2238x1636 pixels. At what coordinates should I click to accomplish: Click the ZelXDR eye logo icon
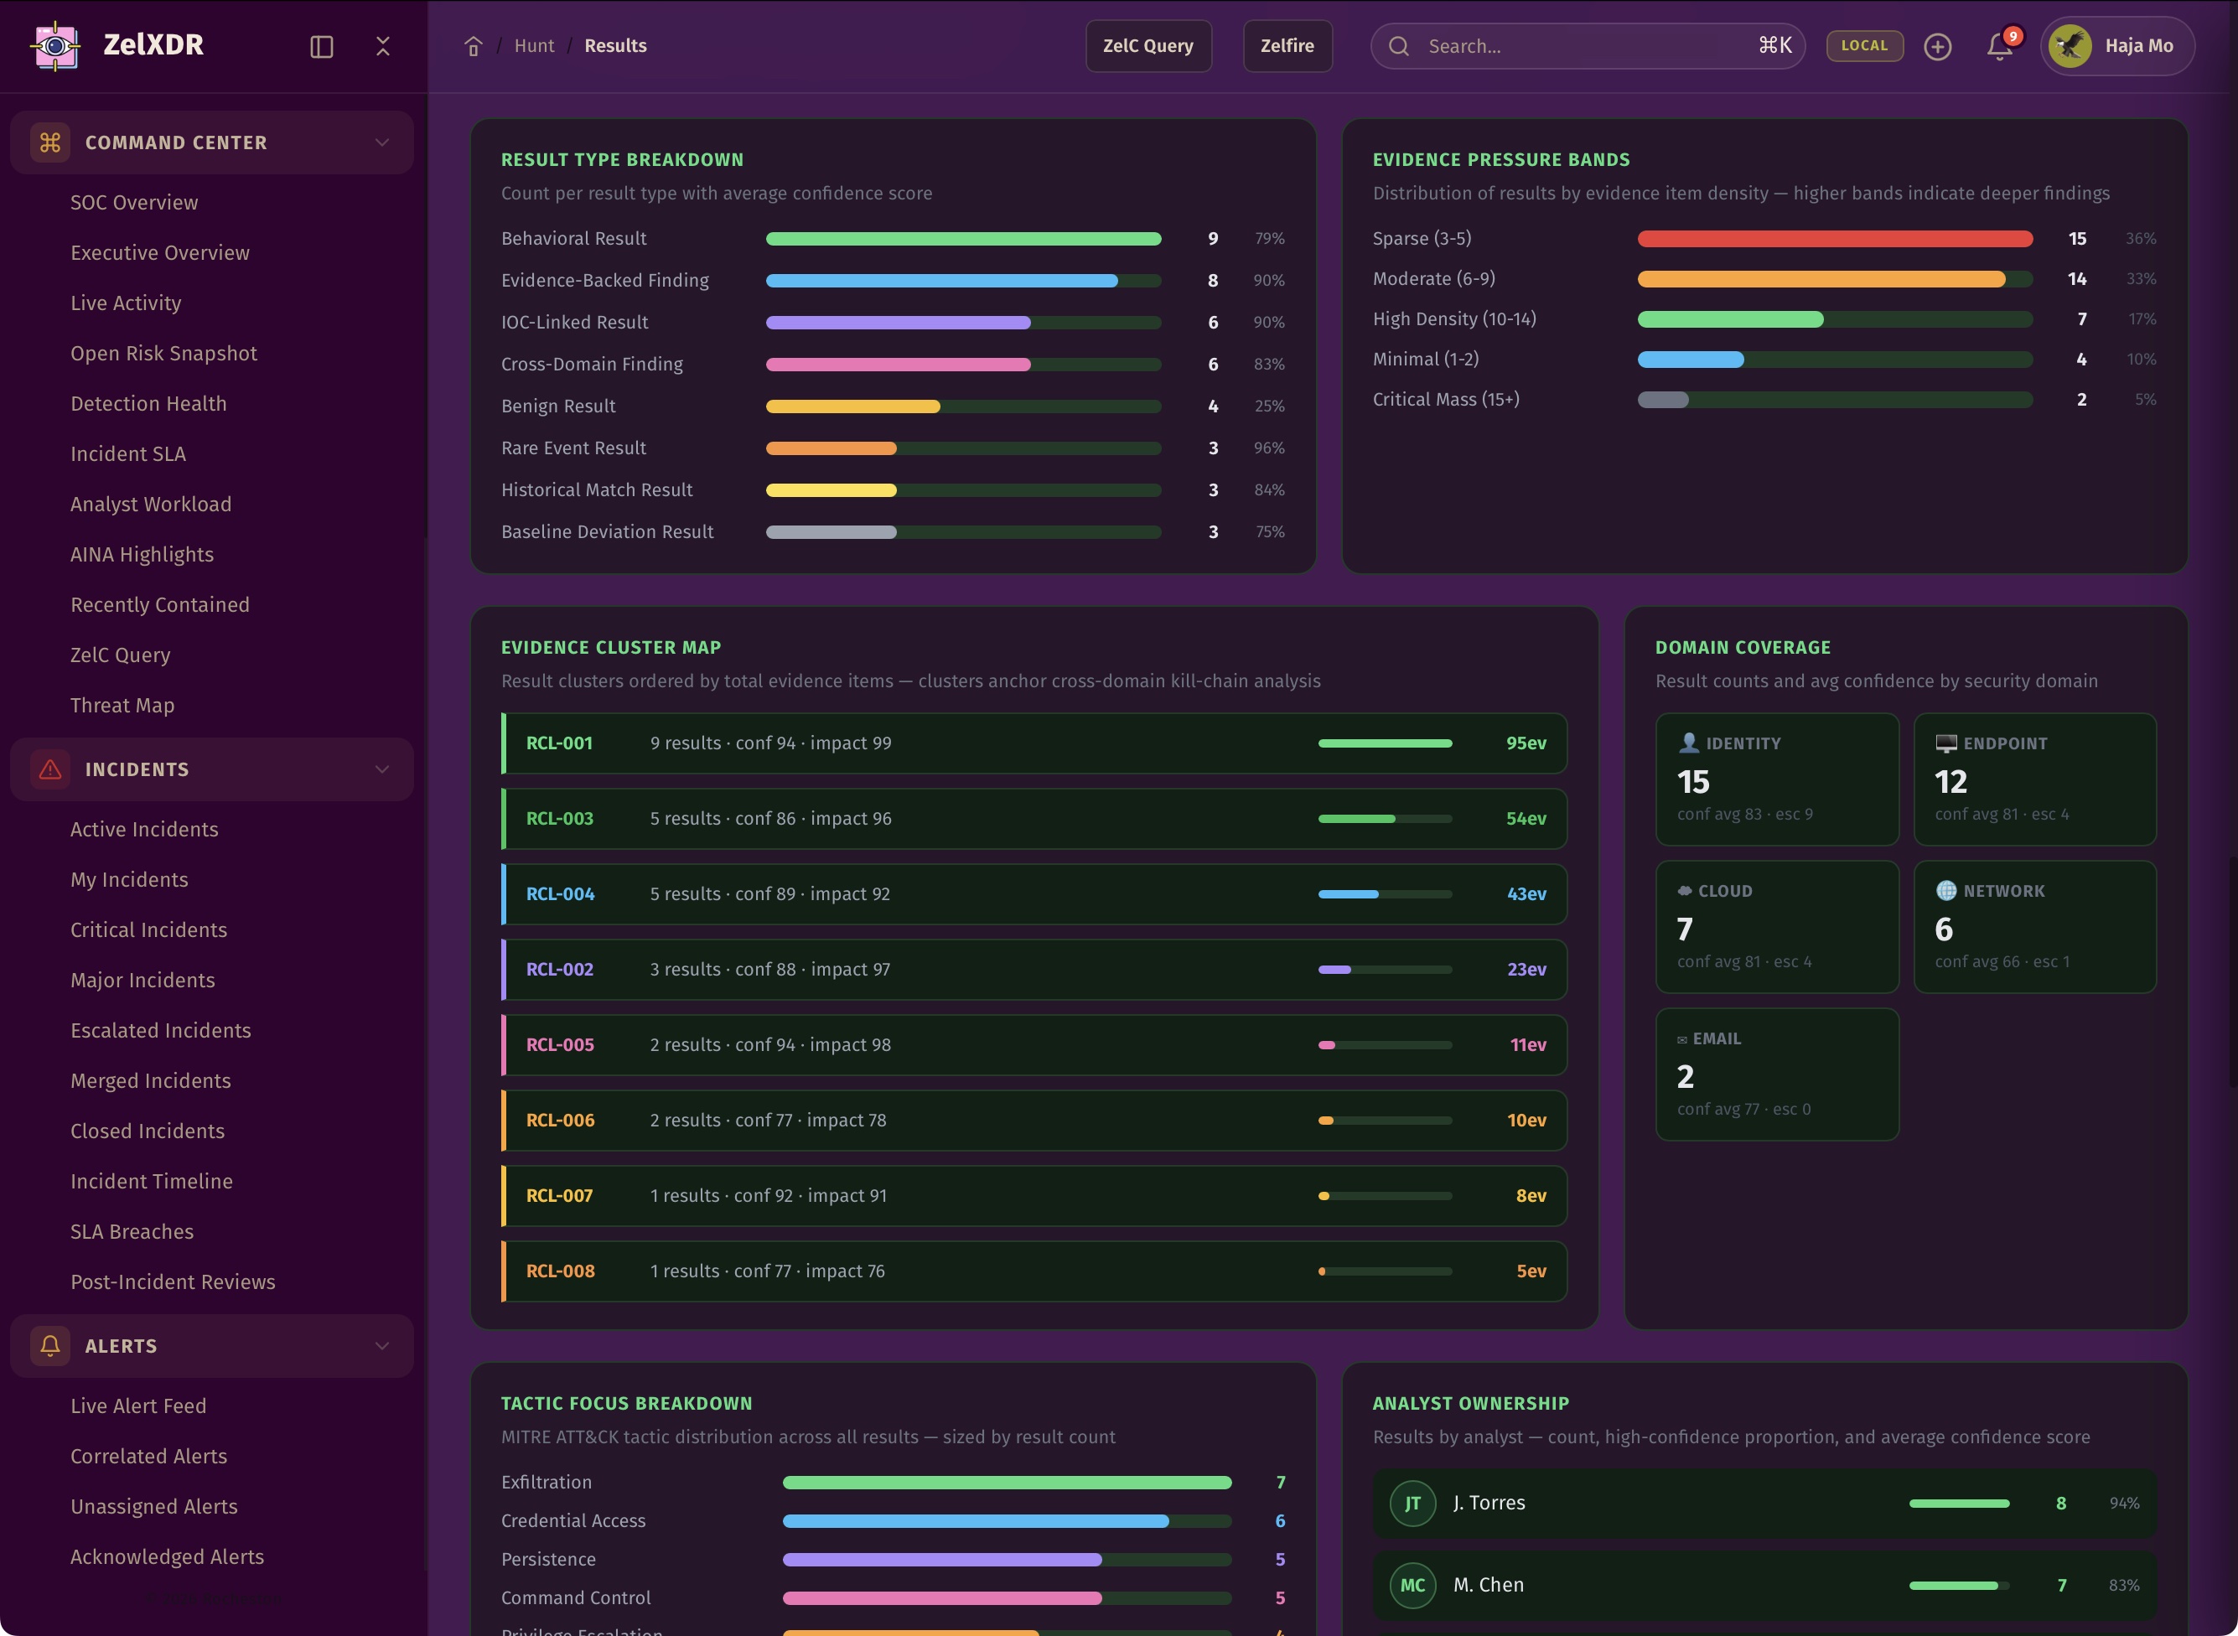click(x=55, y=45)
